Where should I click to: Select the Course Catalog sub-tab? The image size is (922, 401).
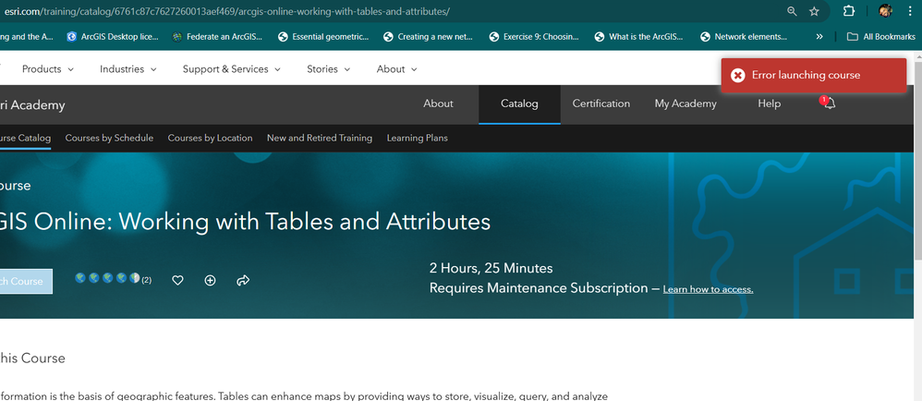(x=25, y=139)
